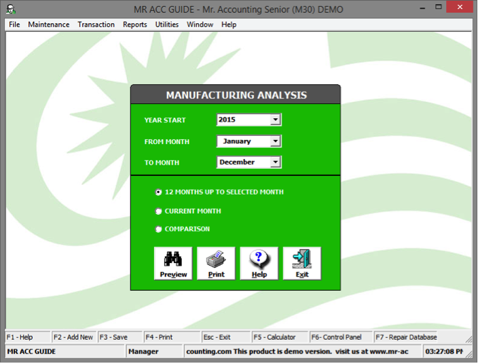Click the FROM MONTH label
The width and height of the screenshot is (478, 363).
coord(167,141)
